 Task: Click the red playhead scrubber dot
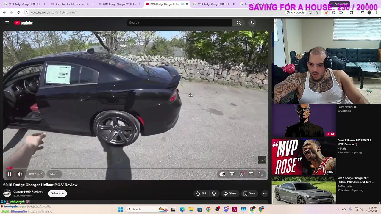[11, 168]
